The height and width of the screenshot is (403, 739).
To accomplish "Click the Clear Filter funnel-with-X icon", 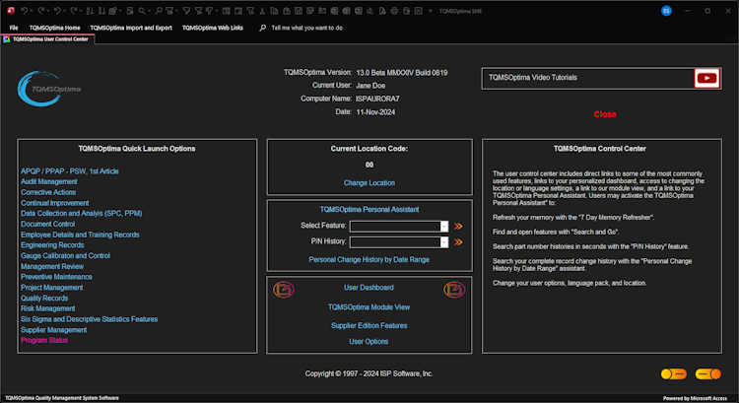I will tap(250, 11).
